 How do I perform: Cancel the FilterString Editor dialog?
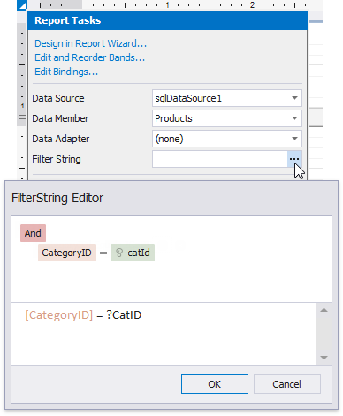click(286, 384)
